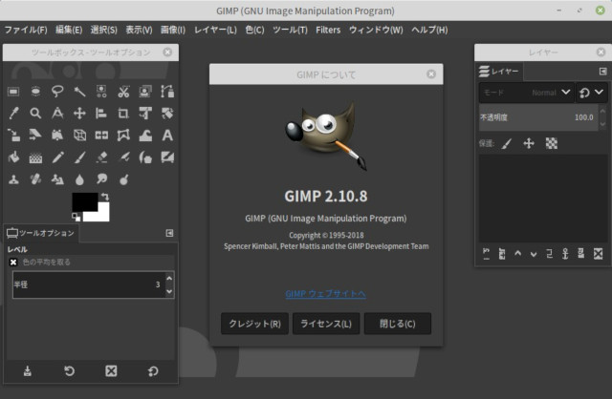Select the Fuzzy Select magic wand tool
This screenshot has width=612, height=399.
[x=79, y=92]
